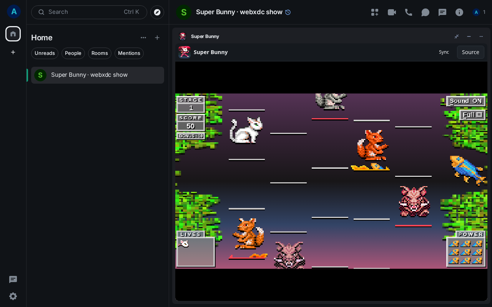Click the LIVES panel
This screenshot has height=307, width=492.
(x=196, y=252)
